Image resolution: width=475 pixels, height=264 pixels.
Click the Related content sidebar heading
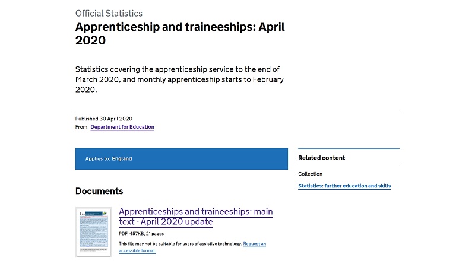(321, 158)
